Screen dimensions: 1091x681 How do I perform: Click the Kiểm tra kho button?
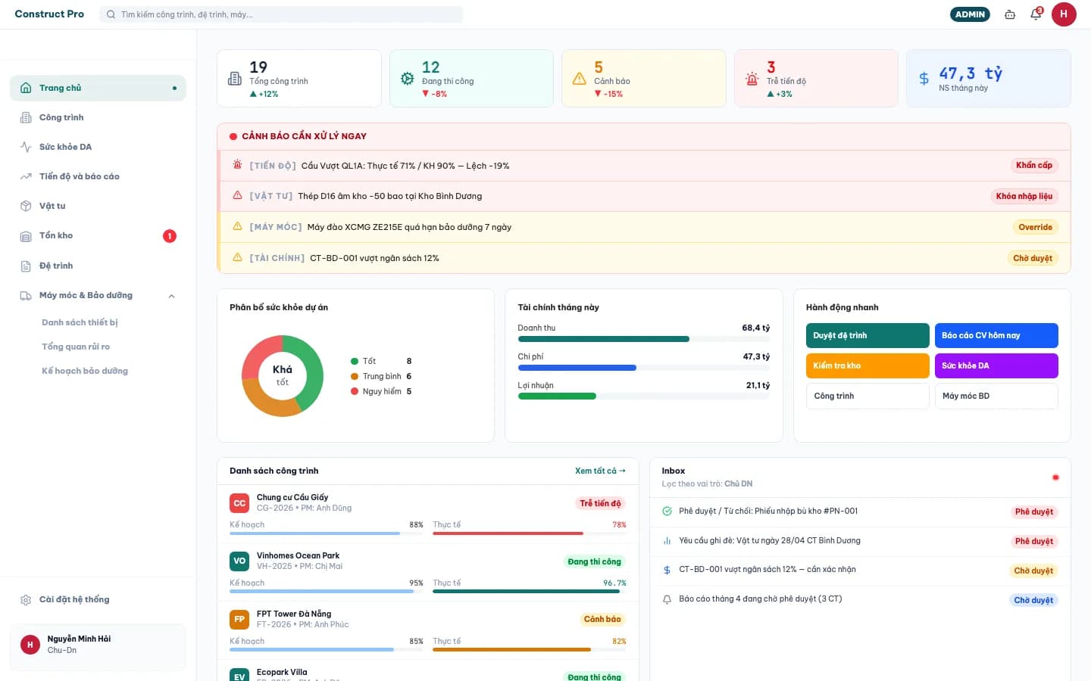[x=867, y=366]
